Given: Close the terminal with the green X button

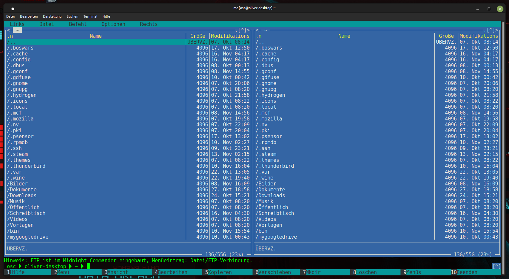Looking at the screenshot, I should pyautogui.click(x=500, y=9).
